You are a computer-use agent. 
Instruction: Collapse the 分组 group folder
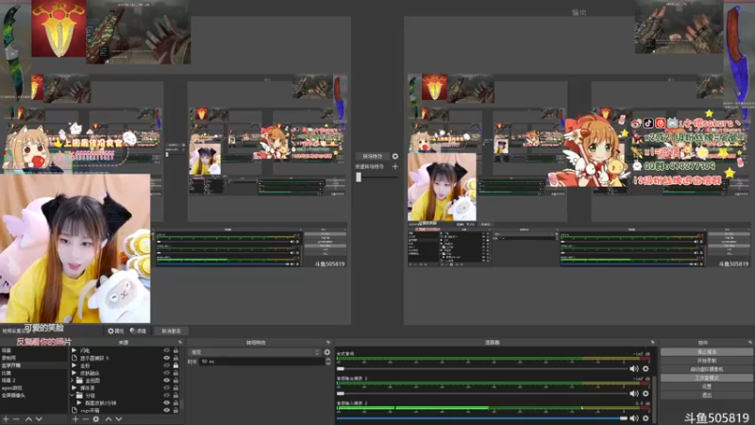[x=74, y=395]
